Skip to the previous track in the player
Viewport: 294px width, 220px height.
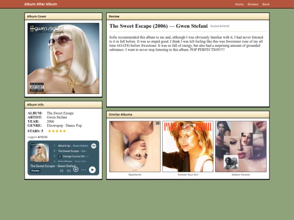pyautogui.click(x=62, y=171)
